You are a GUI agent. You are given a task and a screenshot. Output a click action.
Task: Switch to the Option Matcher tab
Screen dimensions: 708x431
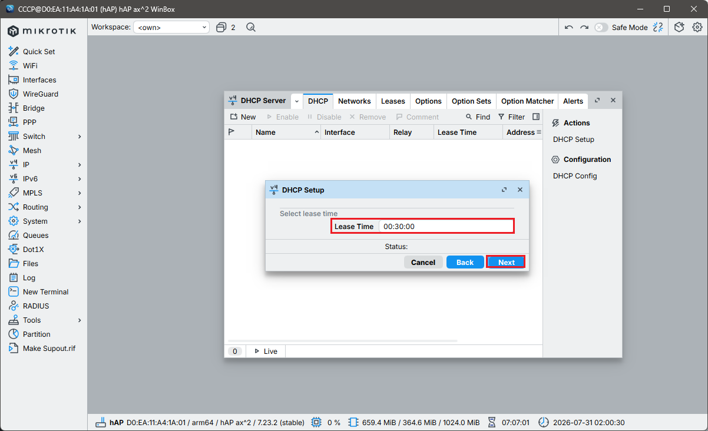pyautogui.click(x=527, y=101)
